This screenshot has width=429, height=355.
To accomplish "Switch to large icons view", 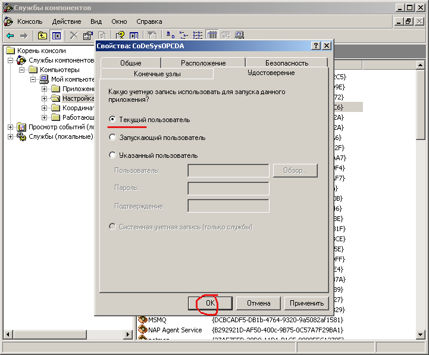I will pyautogui.click(x=170, y=35).
